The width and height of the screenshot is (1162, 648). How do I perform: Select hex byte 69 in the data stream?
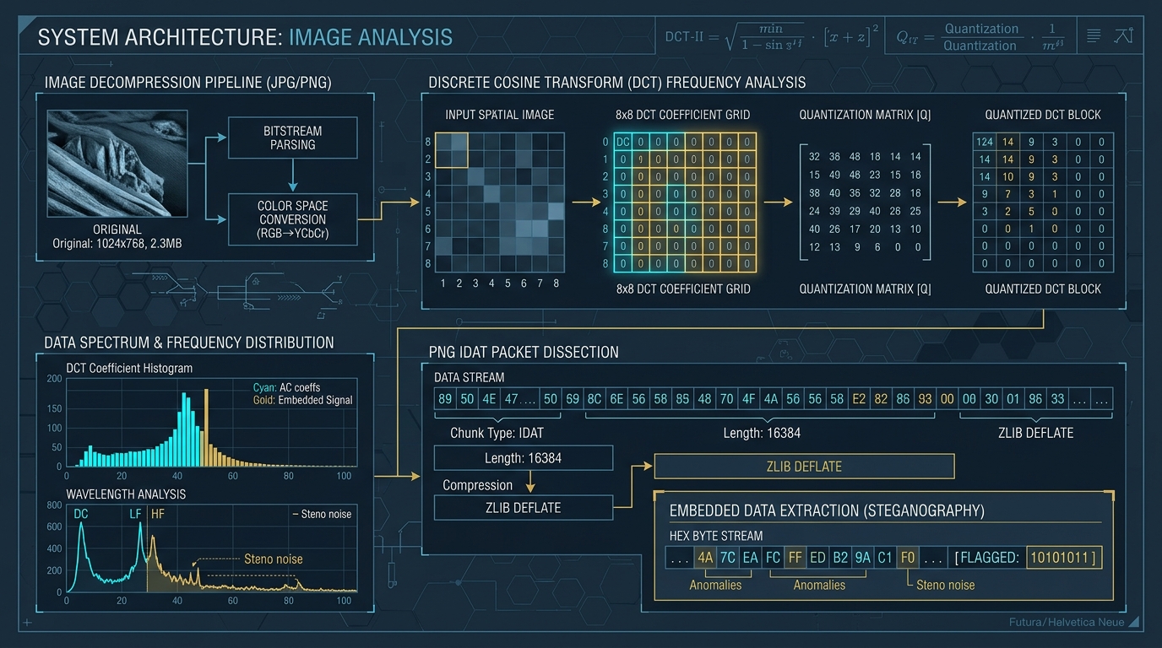tap(573, 398)
